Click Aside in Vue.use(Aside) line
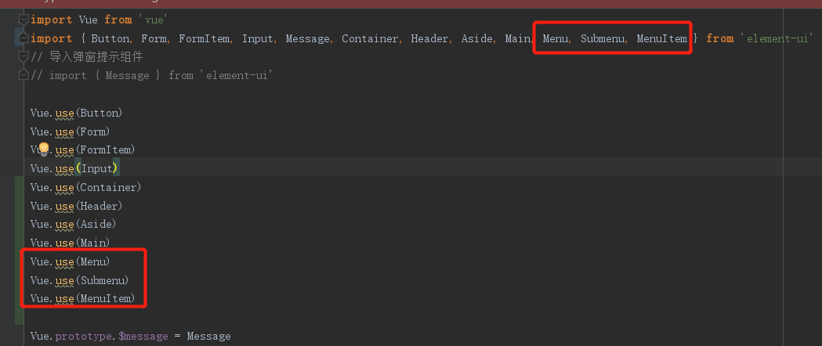The width and height of the screenshot is (822, 346). point(96,225)
